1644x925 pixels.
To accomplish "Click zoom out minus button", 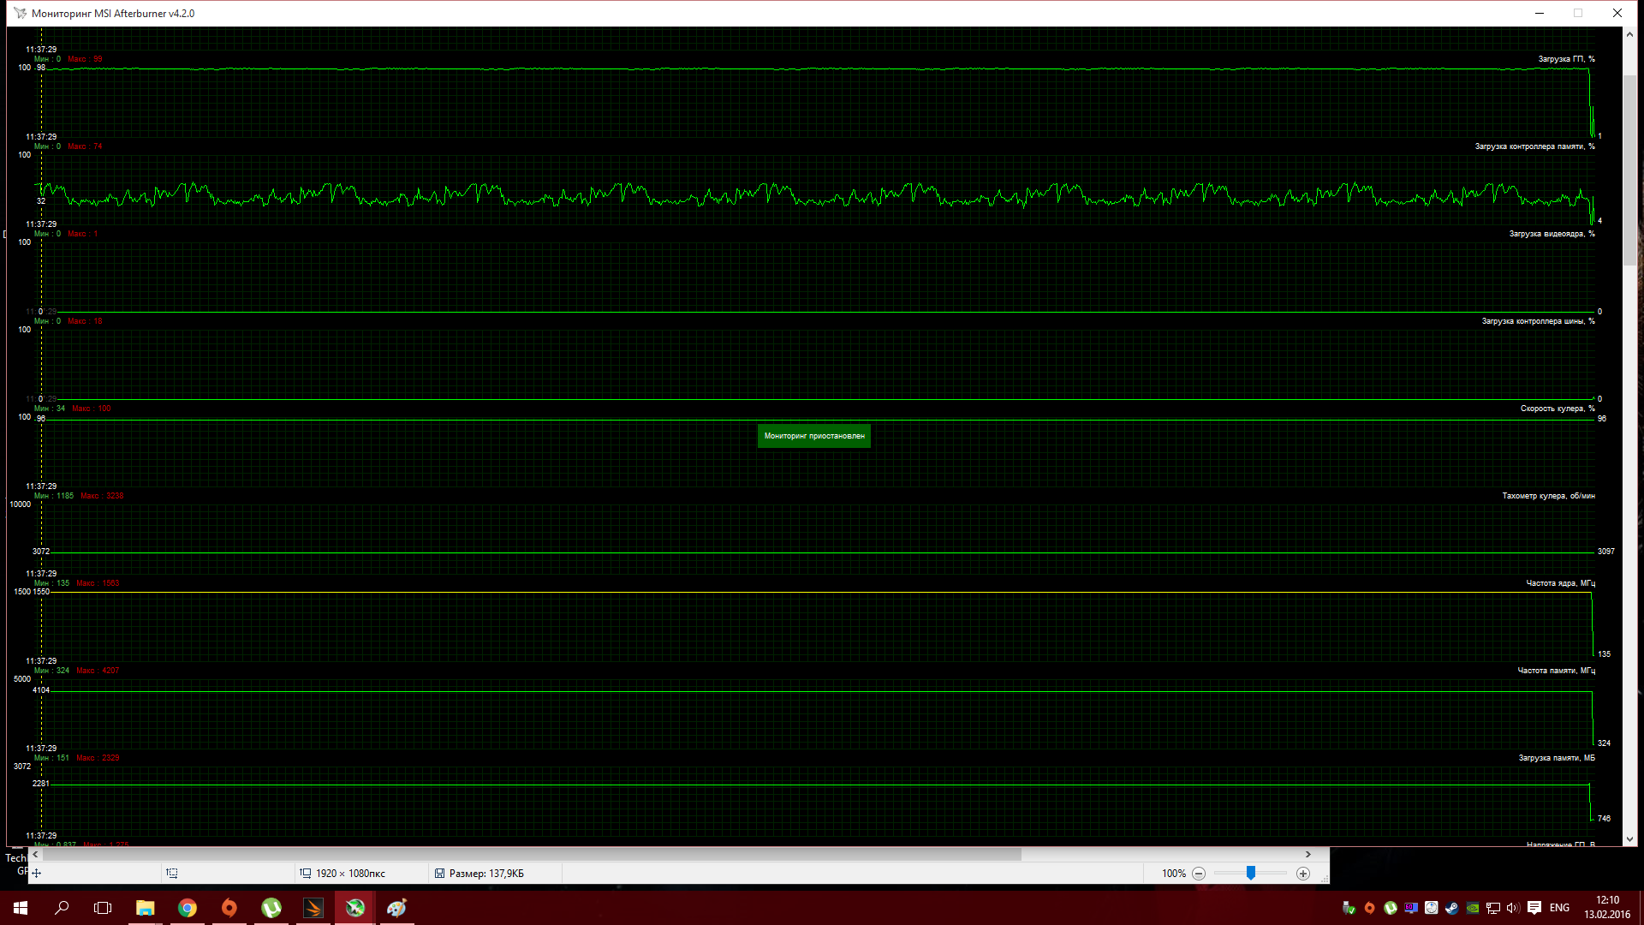I will pyautogui.click(x=1199, y=874).
